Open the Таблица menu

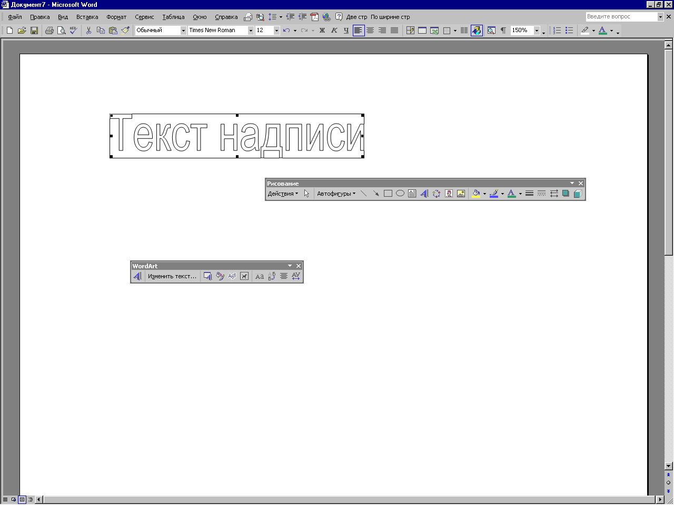tap(173, 17)
